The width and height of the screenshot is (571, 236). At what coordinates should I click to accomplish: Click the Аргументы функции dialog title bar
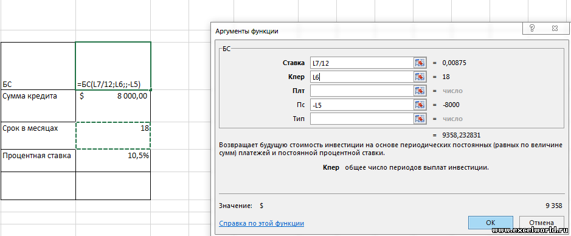pos(366,31)
